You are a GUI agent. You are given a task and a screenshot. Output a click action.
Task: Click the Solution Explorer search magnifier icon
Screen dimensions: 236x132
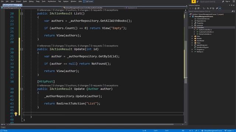tap(232, 11)
